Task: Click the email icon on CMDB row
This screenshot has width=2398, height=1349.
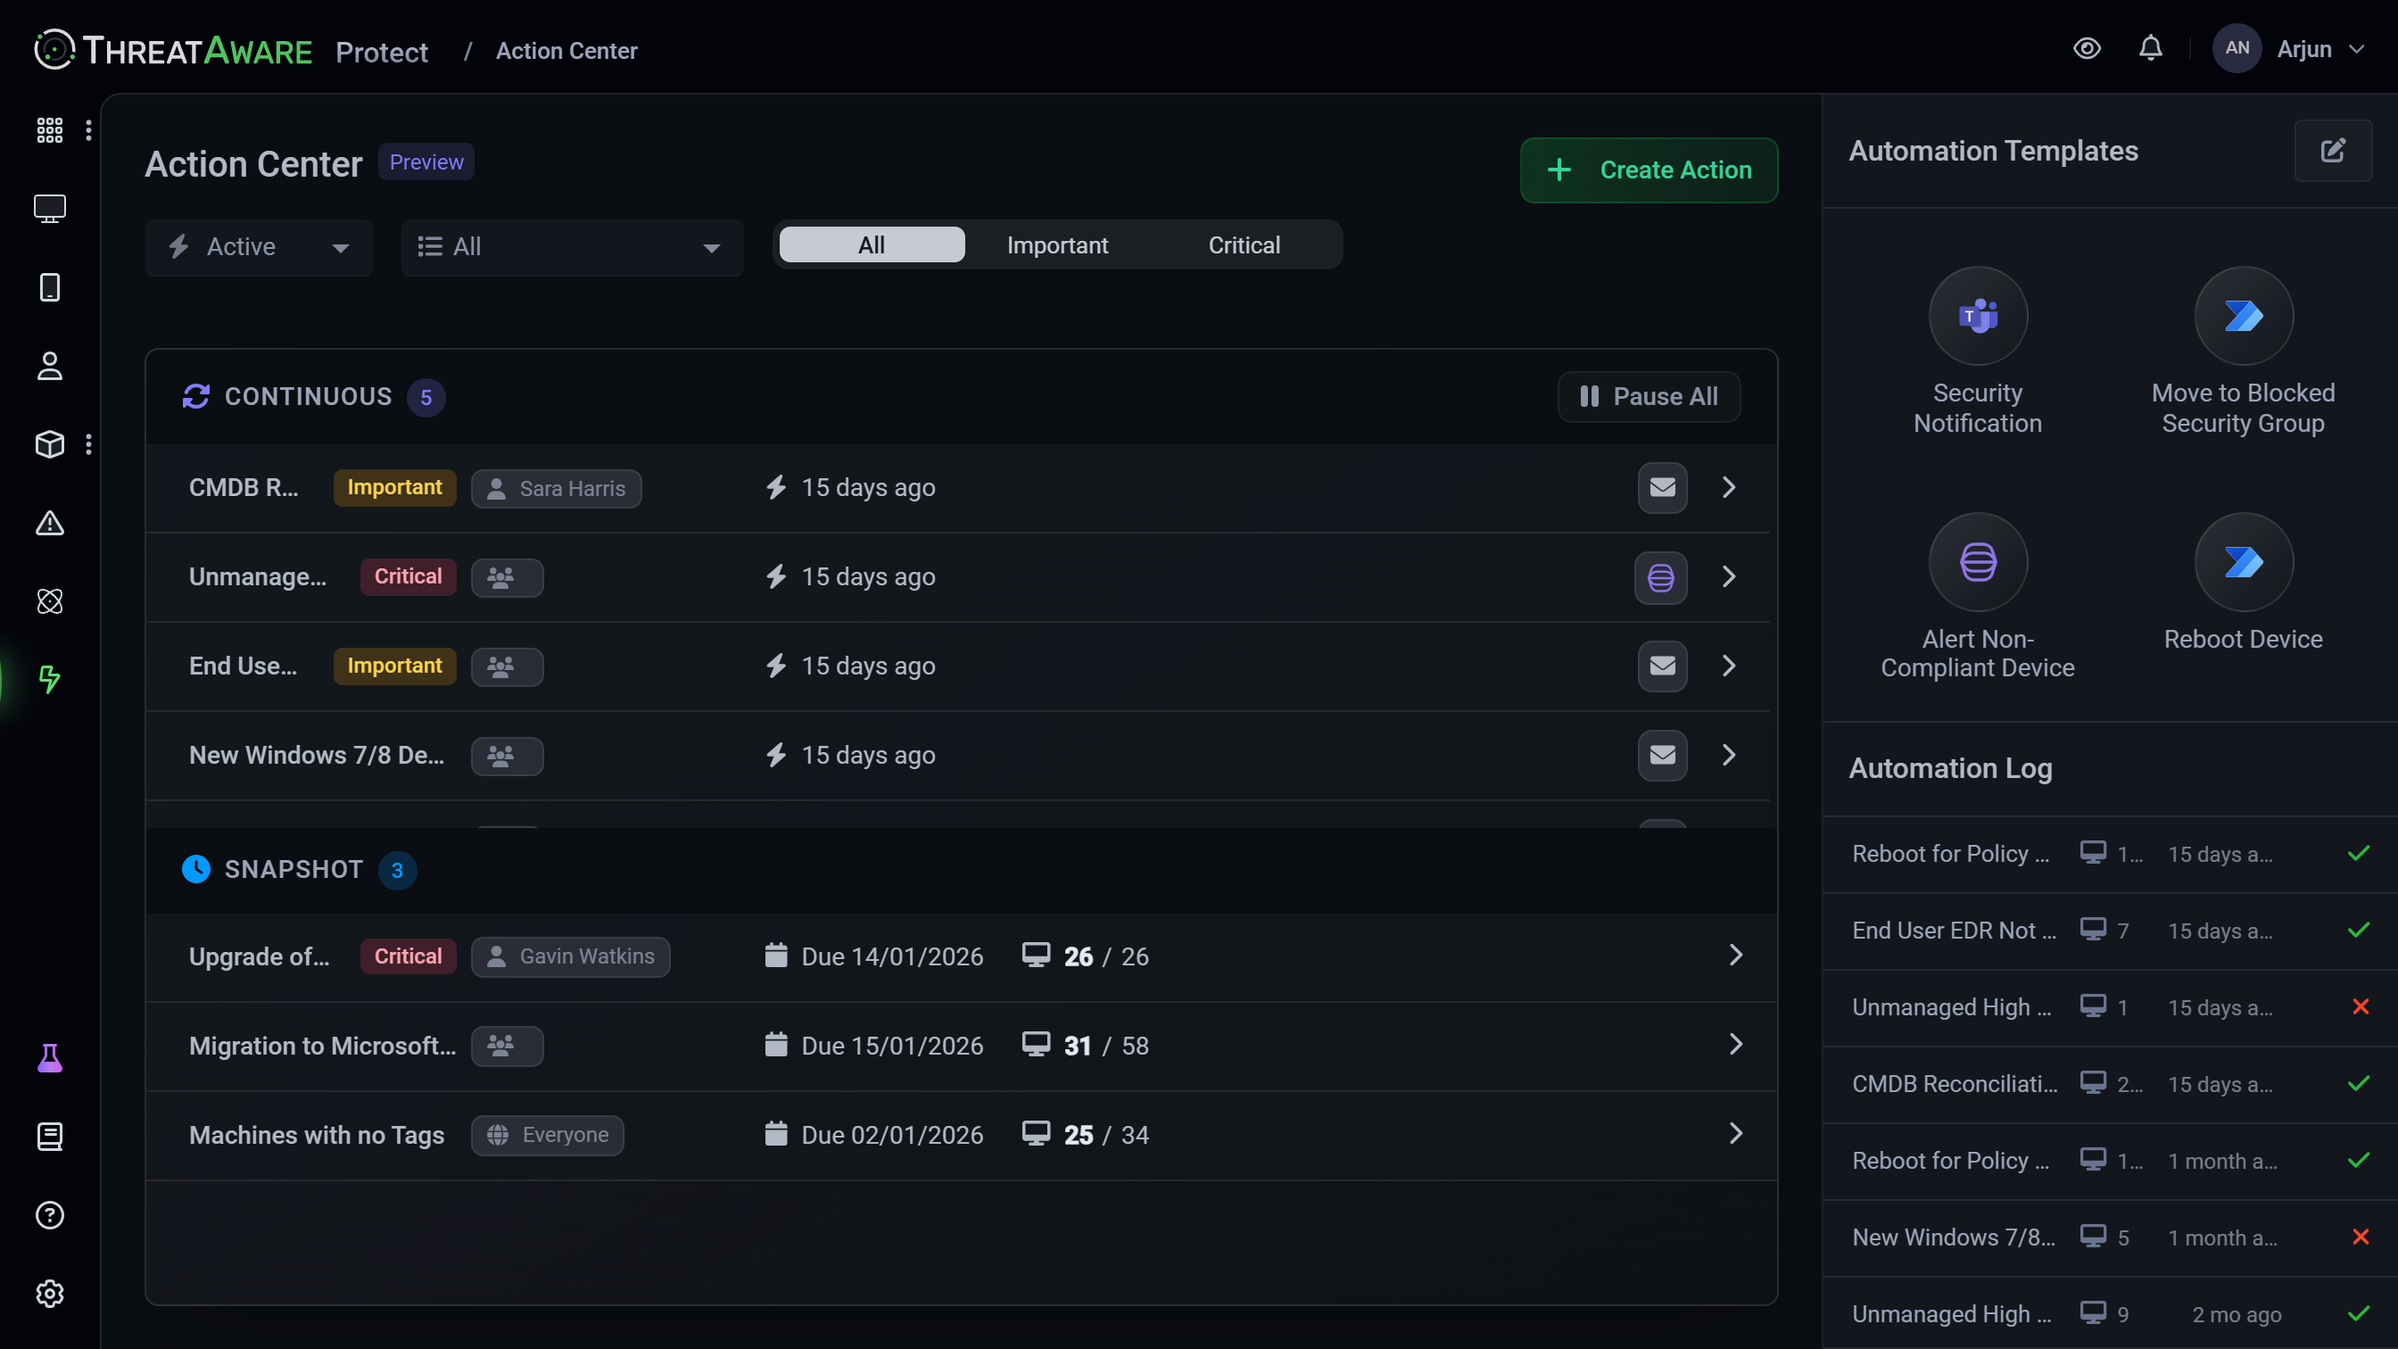Action: tap(1662, 488)
